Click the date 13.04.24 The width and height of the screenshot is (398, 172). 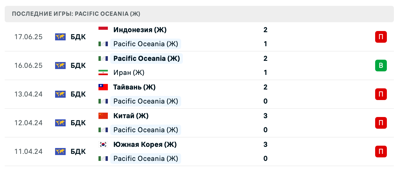pyautogui.click(x=28, y=94)
